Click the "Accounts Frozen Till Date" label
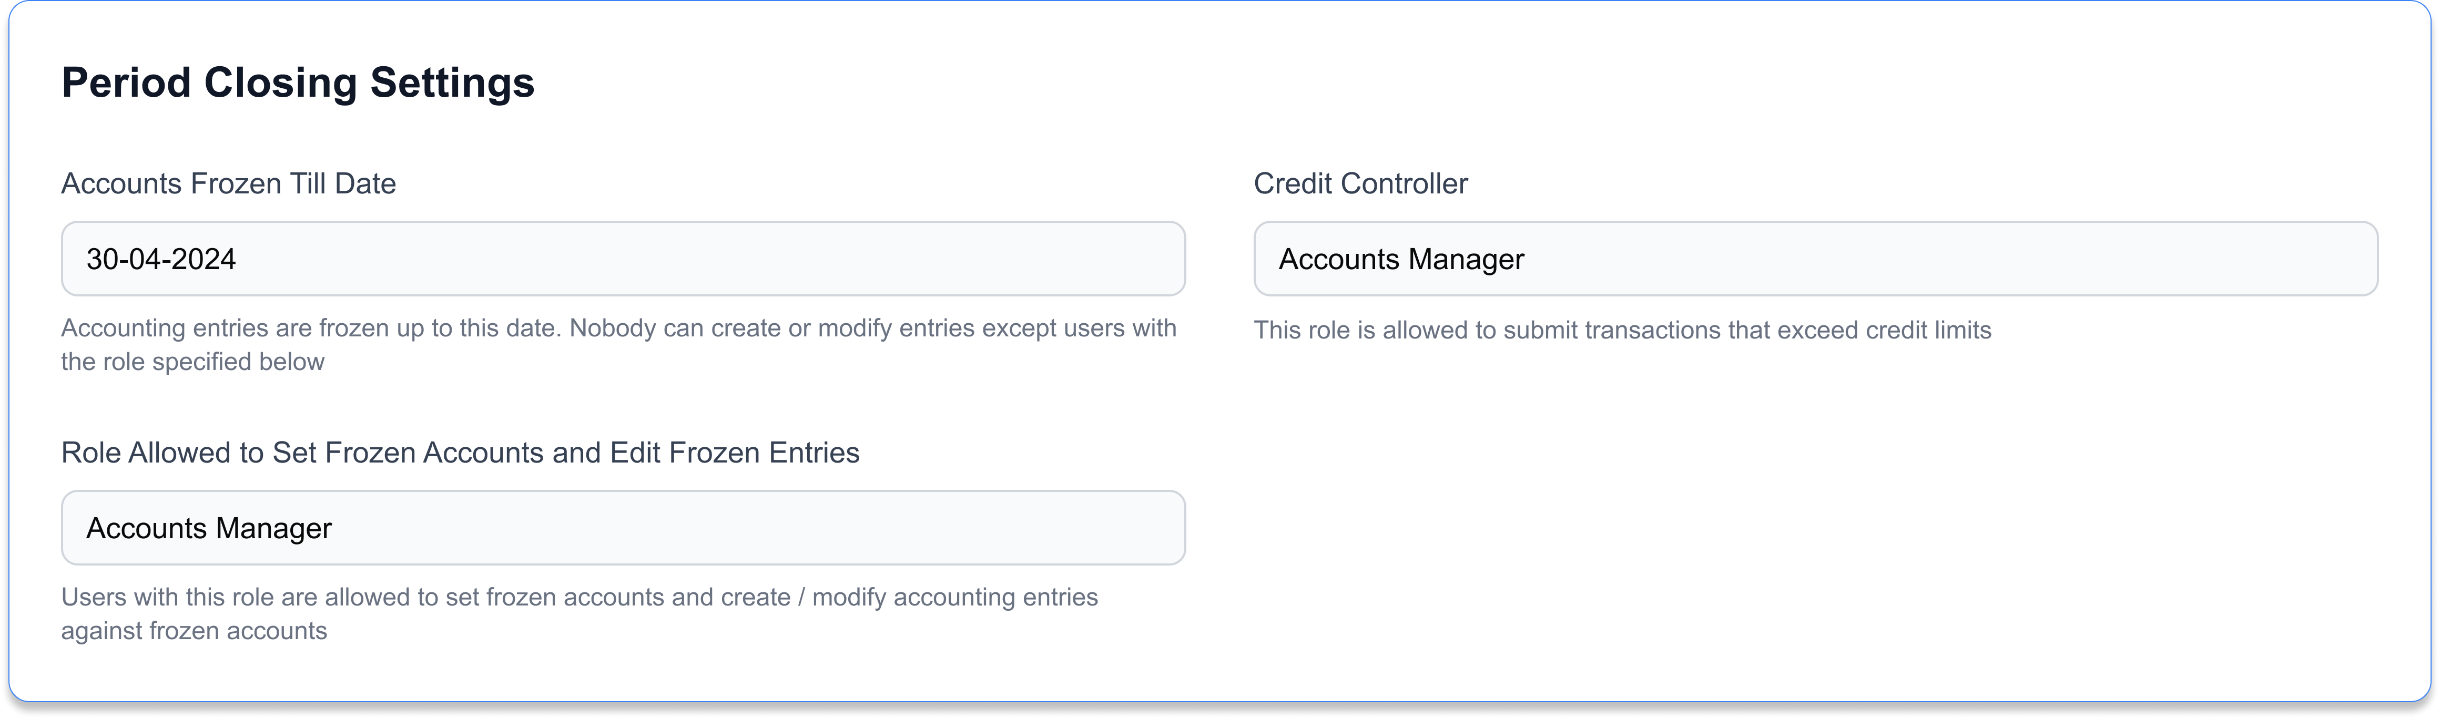The width and height of the screenshot is (2440, 719). tap(228, 184)
